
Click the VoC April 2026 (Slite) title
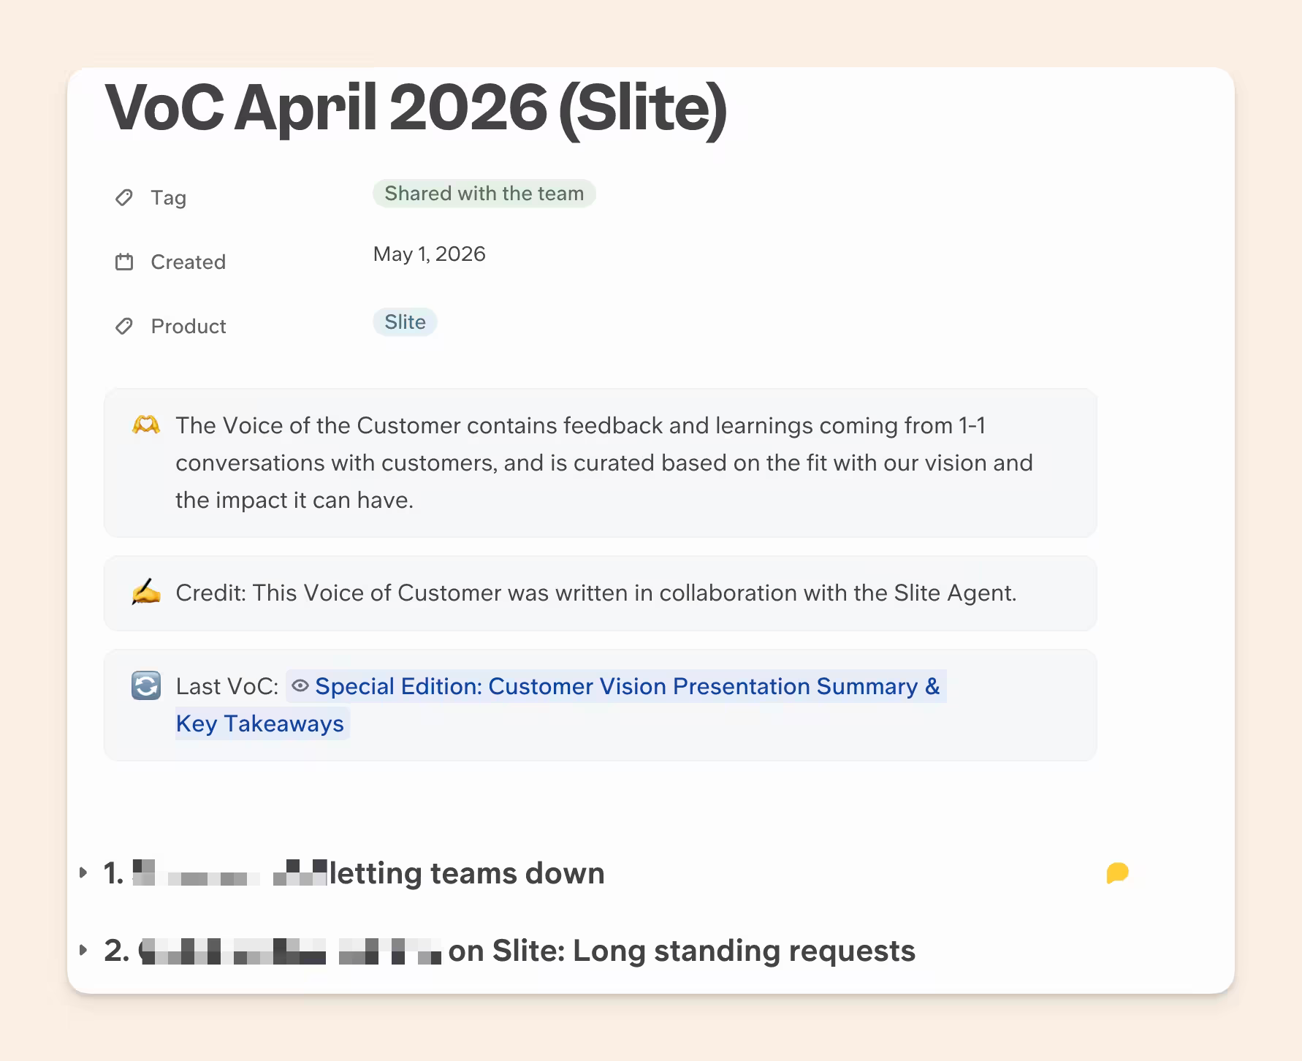pyautogui.click(x=416, y=108)
